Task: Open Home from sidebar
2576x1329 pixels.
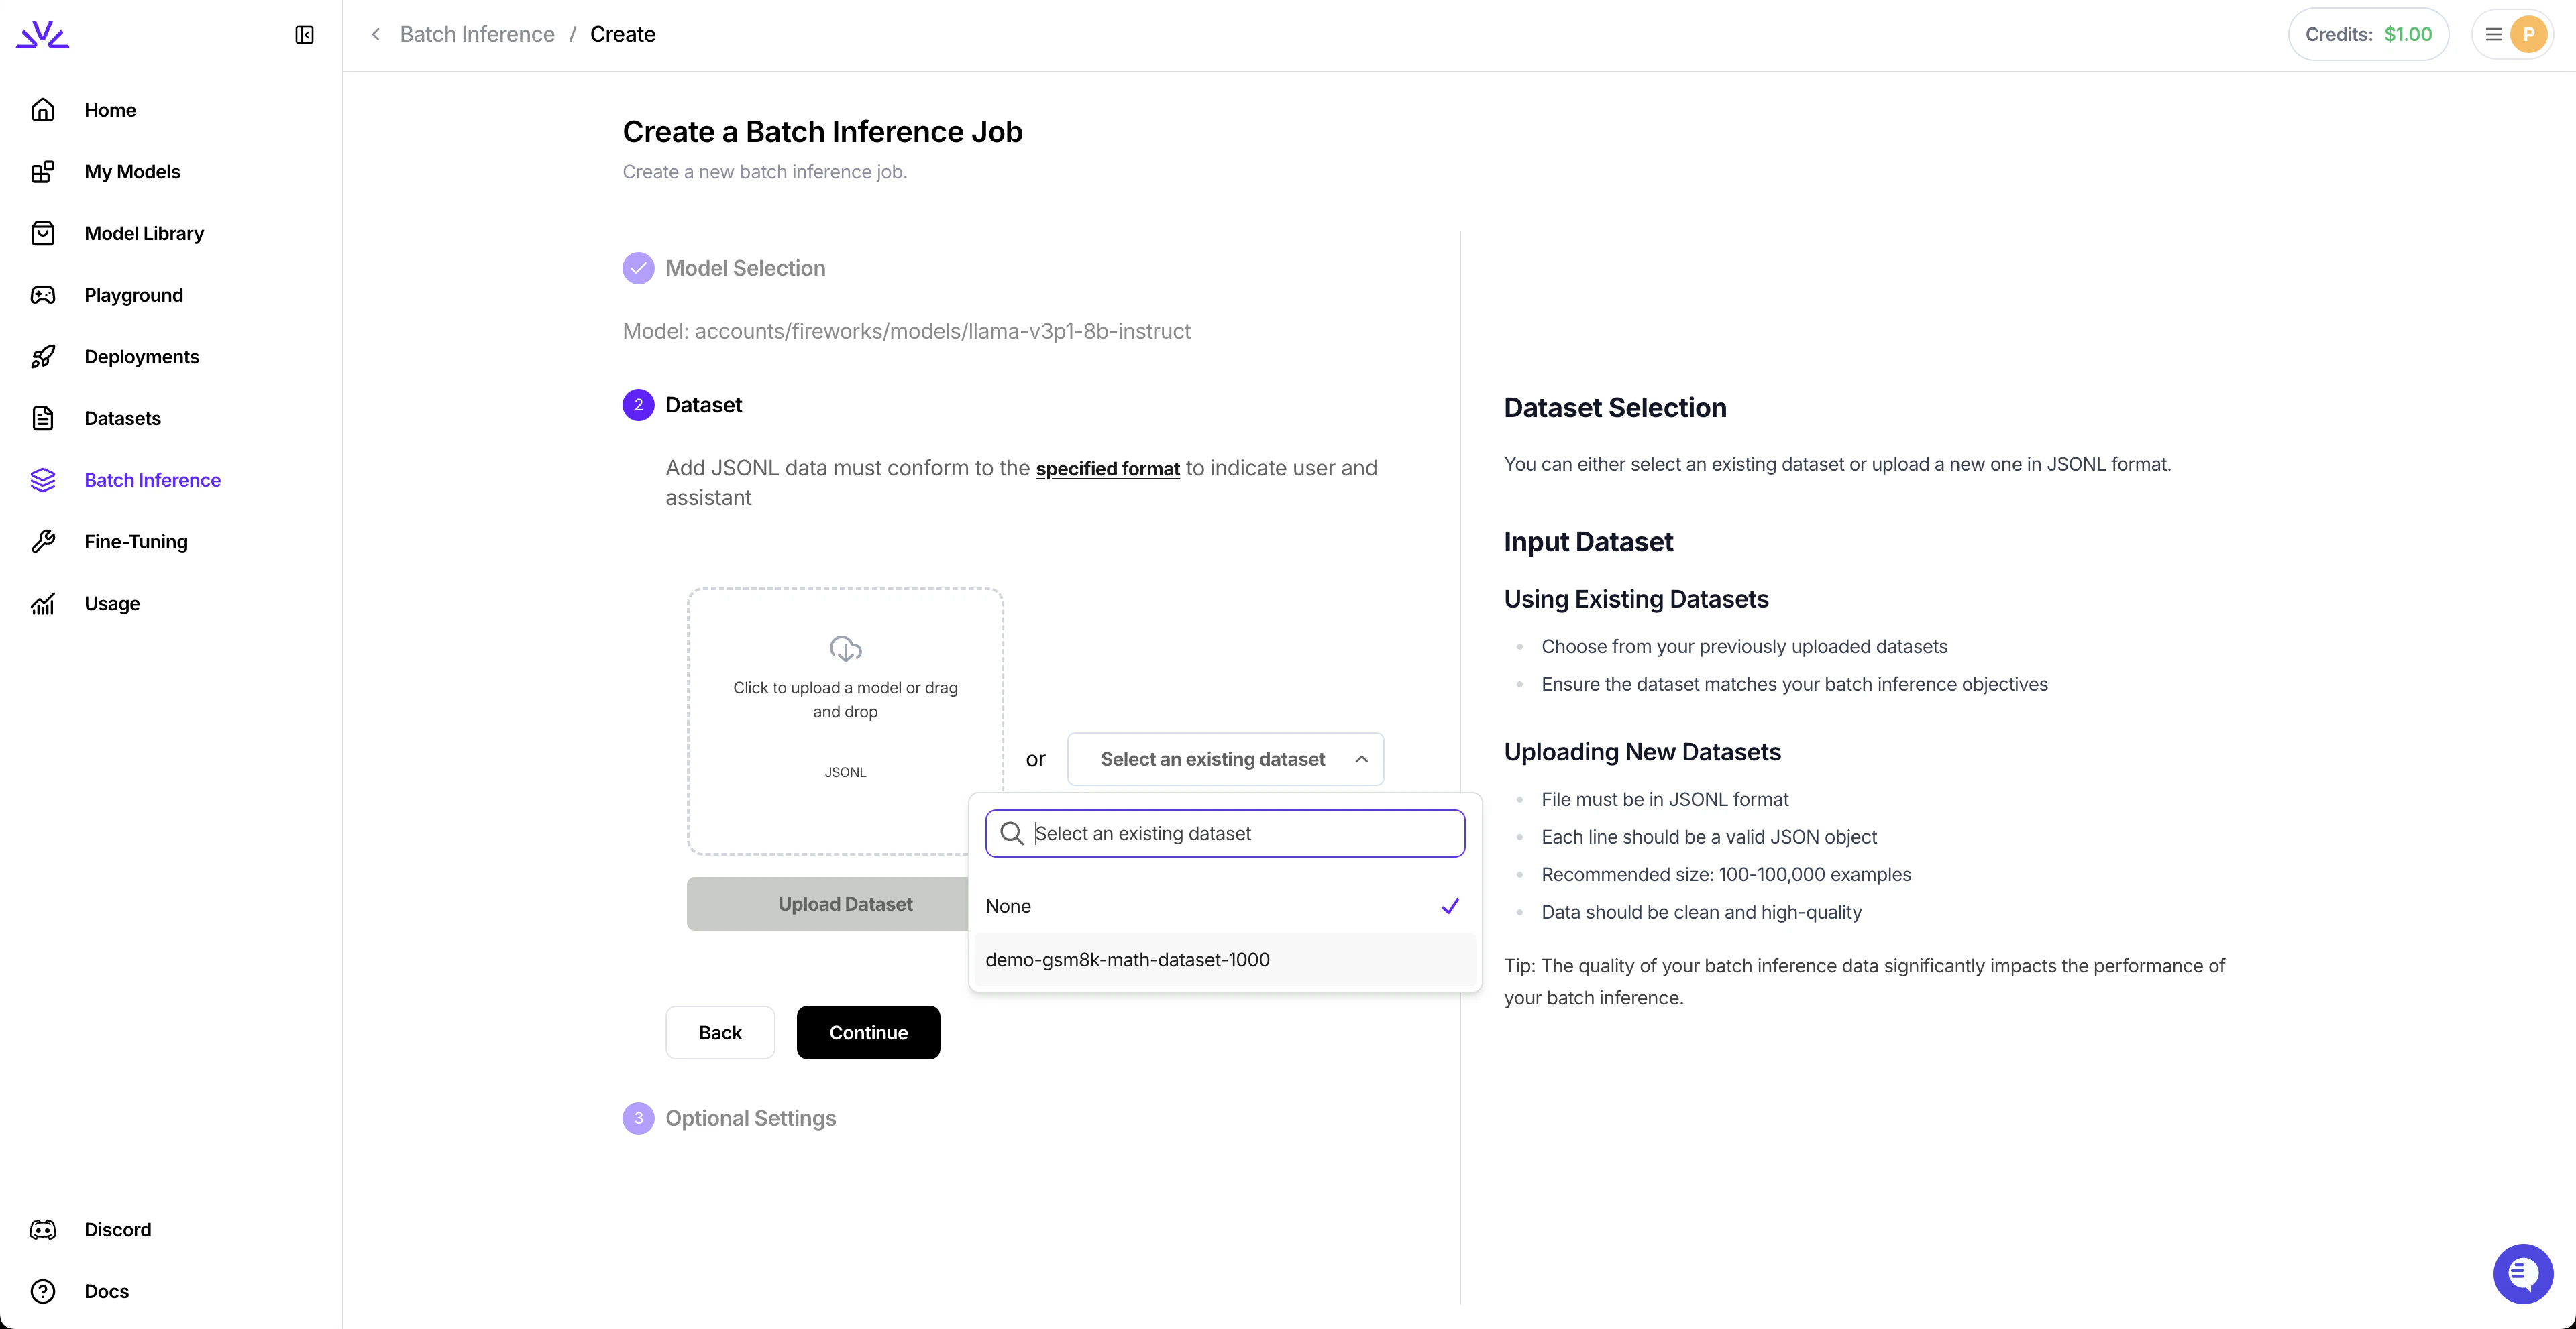Action: point(110,110)
